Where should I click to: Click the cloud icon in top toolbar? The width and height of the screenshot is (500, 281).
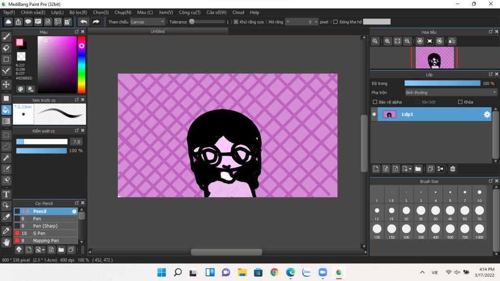click(x=8, y=21)
